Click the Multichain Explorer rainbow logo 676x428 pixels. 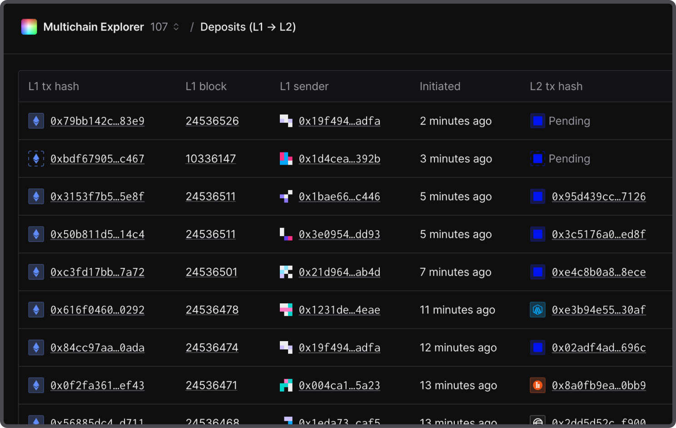(29, 27)
